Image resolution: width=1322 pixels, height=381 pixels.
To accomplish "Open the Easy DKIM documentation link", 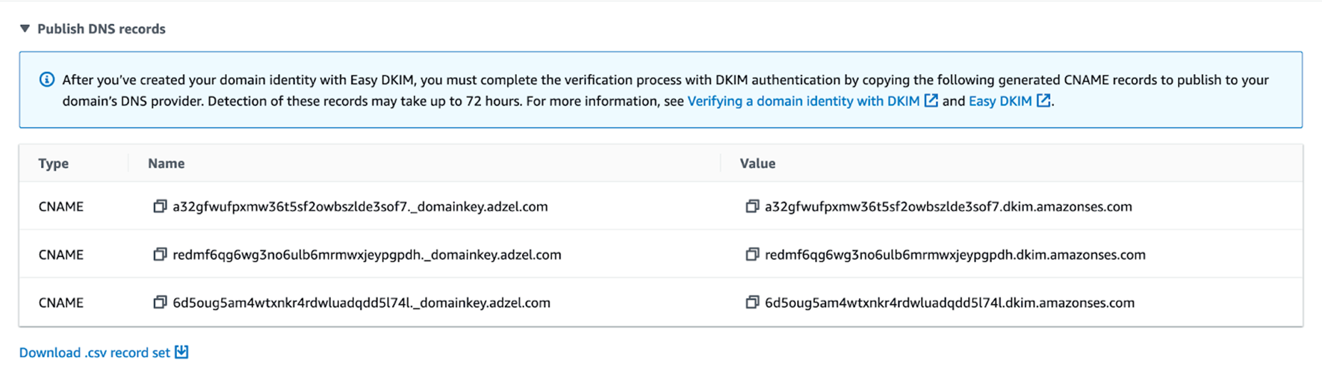I will [1000, 101].
